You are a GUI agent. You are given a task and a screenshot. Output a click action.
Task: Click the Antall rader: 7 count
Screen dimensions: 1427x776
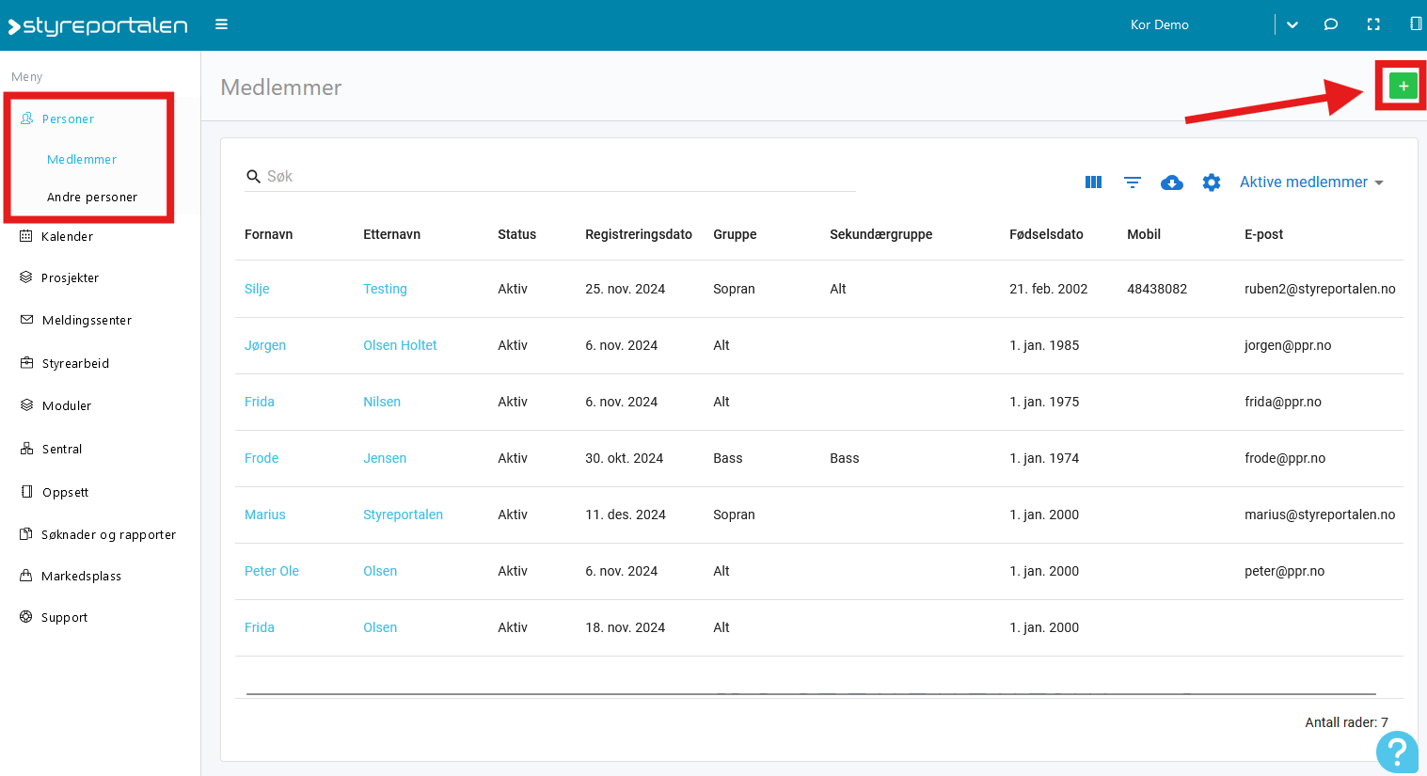pos(1346,722)
